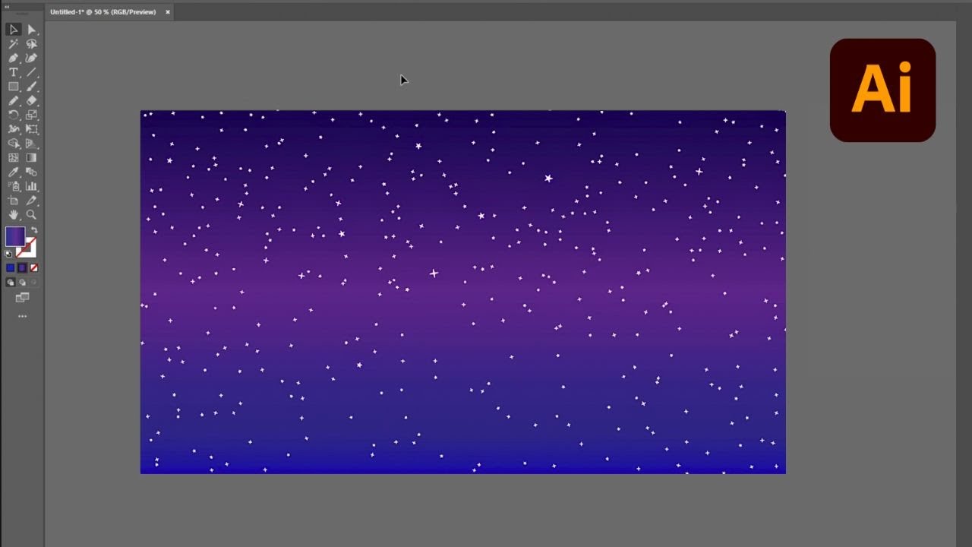Apply Gradient mode button under fill
Viewport: 972px width, 547px height.
[22, 267]
